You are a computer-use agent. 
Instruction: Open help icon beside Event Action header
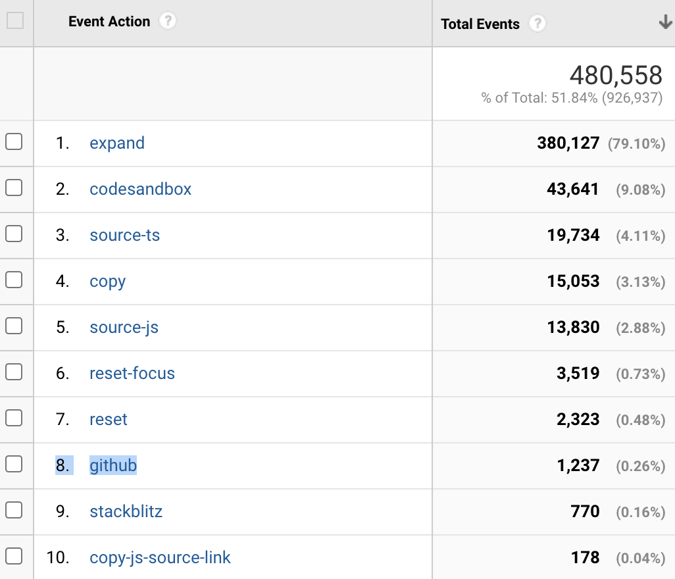click(168, 20)
